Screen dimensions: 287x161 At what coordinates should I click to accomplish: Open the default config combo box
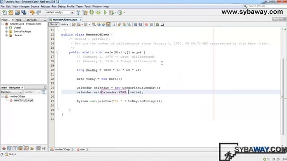click(x=59, y=13)
